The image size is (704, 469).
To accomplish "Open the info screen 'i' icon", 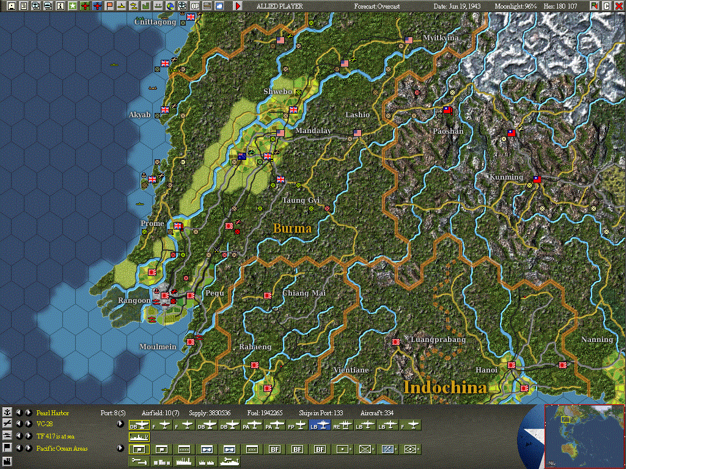I will click(60, 6).
